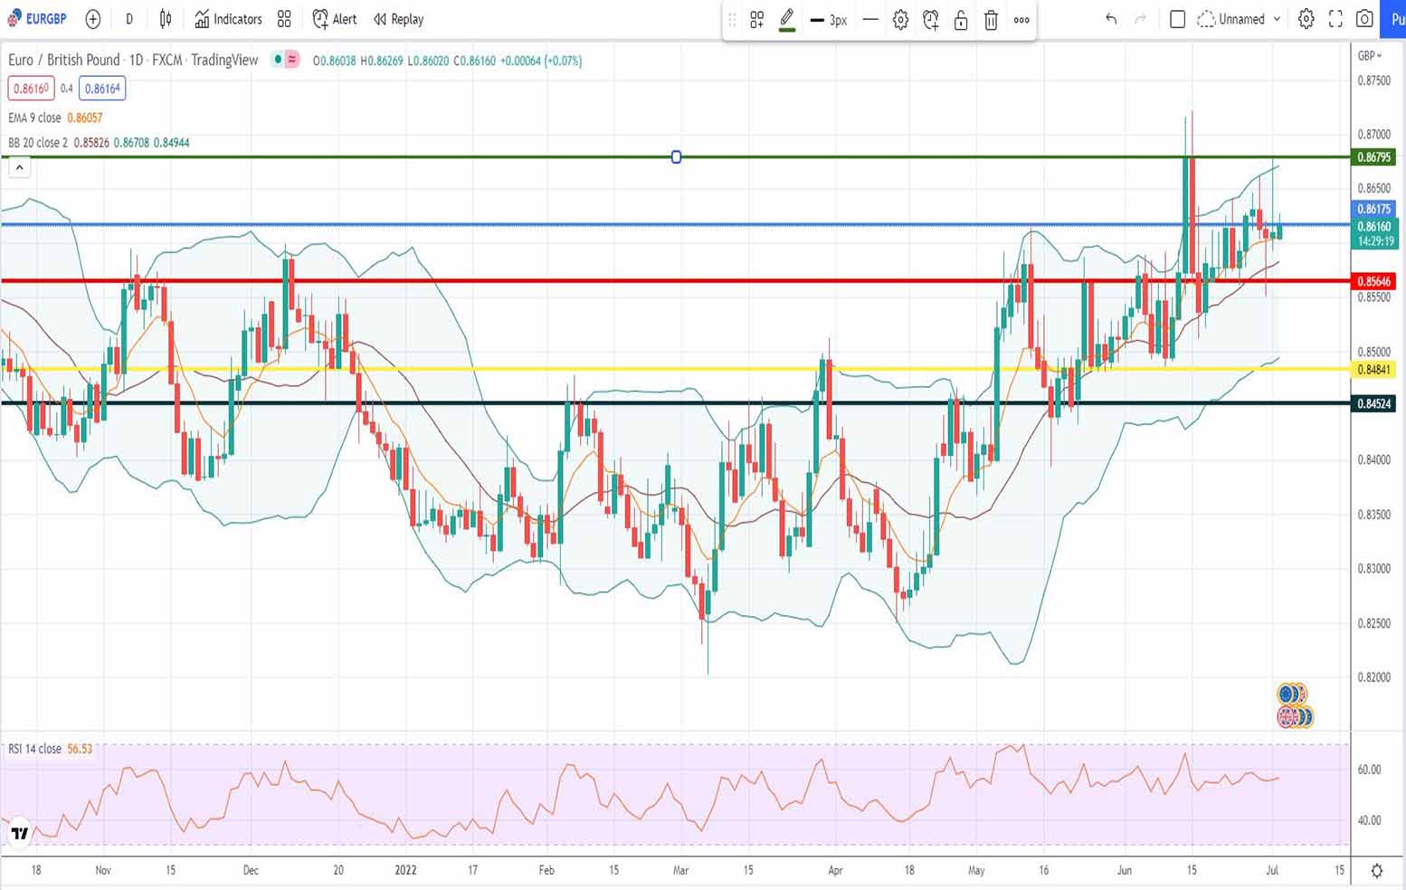
Task: Toggle the square layout checkbox near Unnamed
Action: tap(1177, 19)
